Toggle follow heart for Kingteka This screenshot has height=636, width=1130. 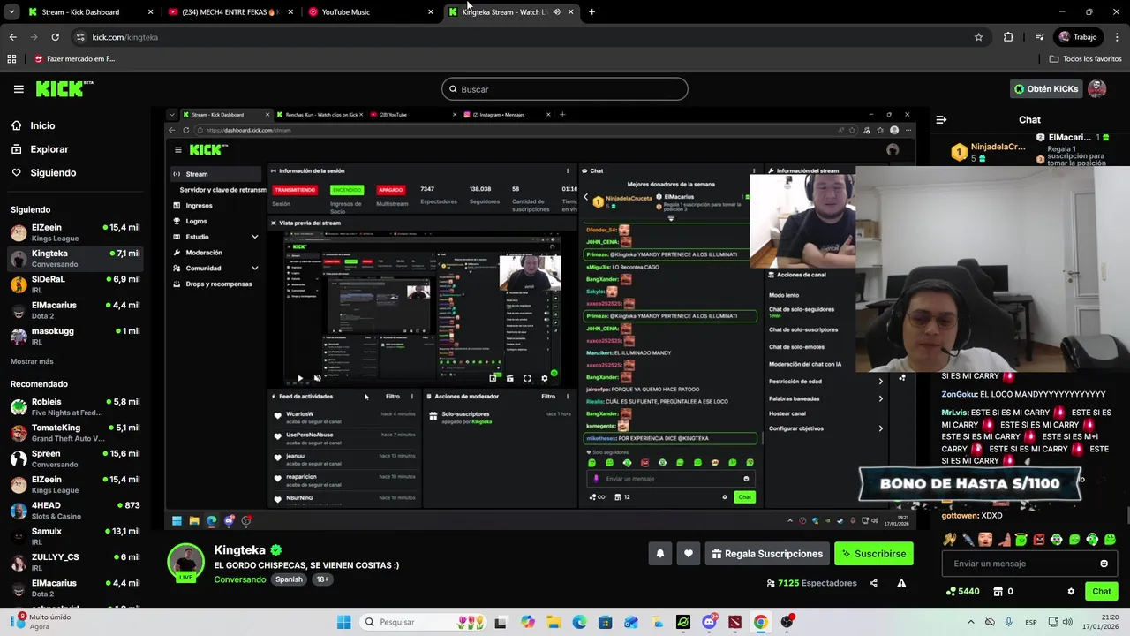point(689,554)
